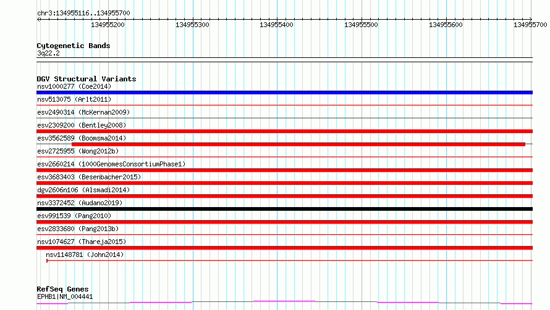Open variant dgv2606n106 (Alsmadi2014) label
The image size is (550, 310).
click(x=83, y=190)
